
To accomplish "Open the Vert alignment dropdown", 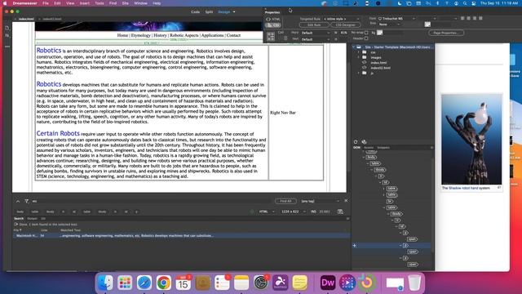I will click(x=316, y=39).
